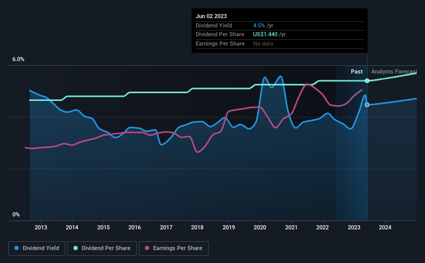425x263 pixels.
Task: Click the US$1.440 value in the tooltip
Action: (x=266, y=35)
